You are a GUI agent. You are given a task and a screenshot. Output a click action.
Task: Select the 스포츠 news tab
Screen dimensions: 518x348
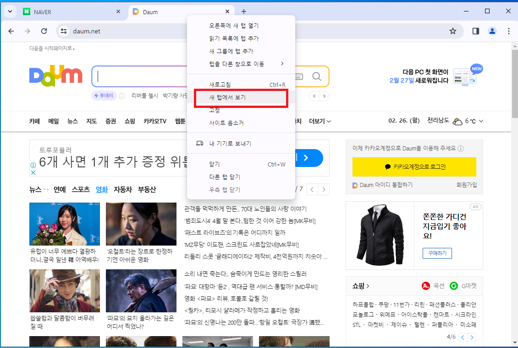click(81, 189)
